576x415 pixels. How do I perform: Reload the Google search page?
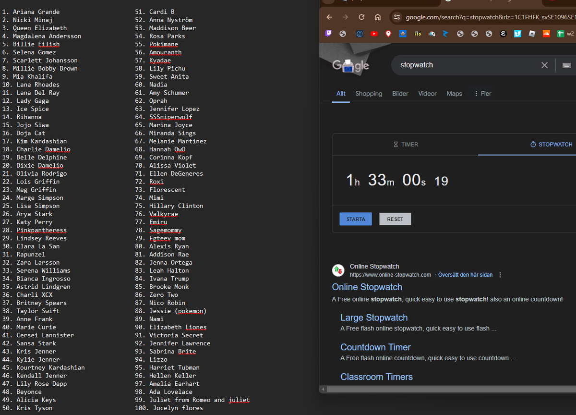click(x=361, y=17)
